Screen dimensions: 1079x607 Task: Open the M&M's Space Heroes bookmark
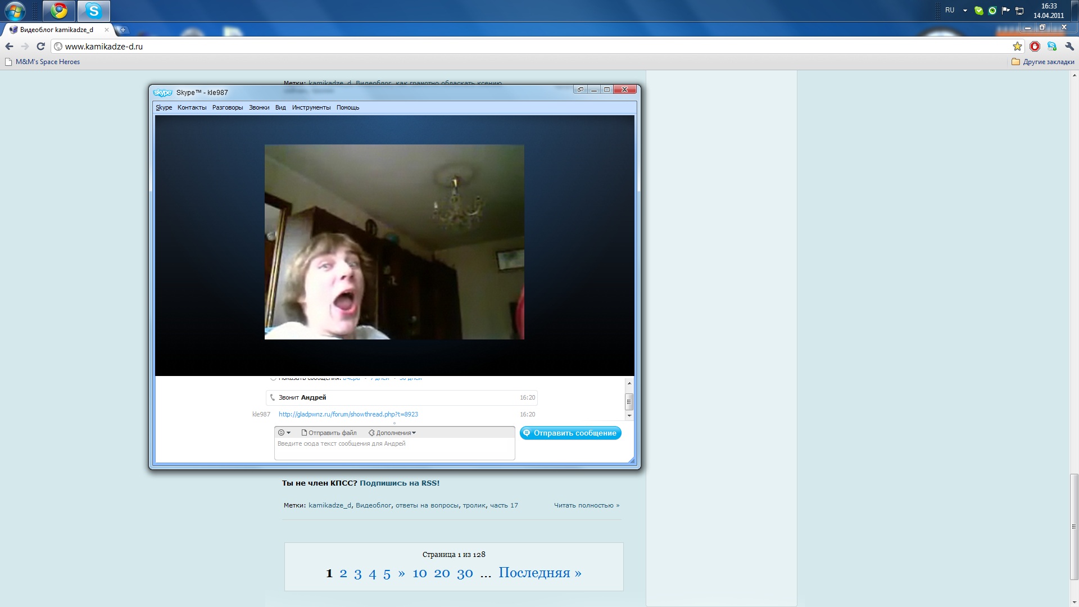click(x=43, y=62)
